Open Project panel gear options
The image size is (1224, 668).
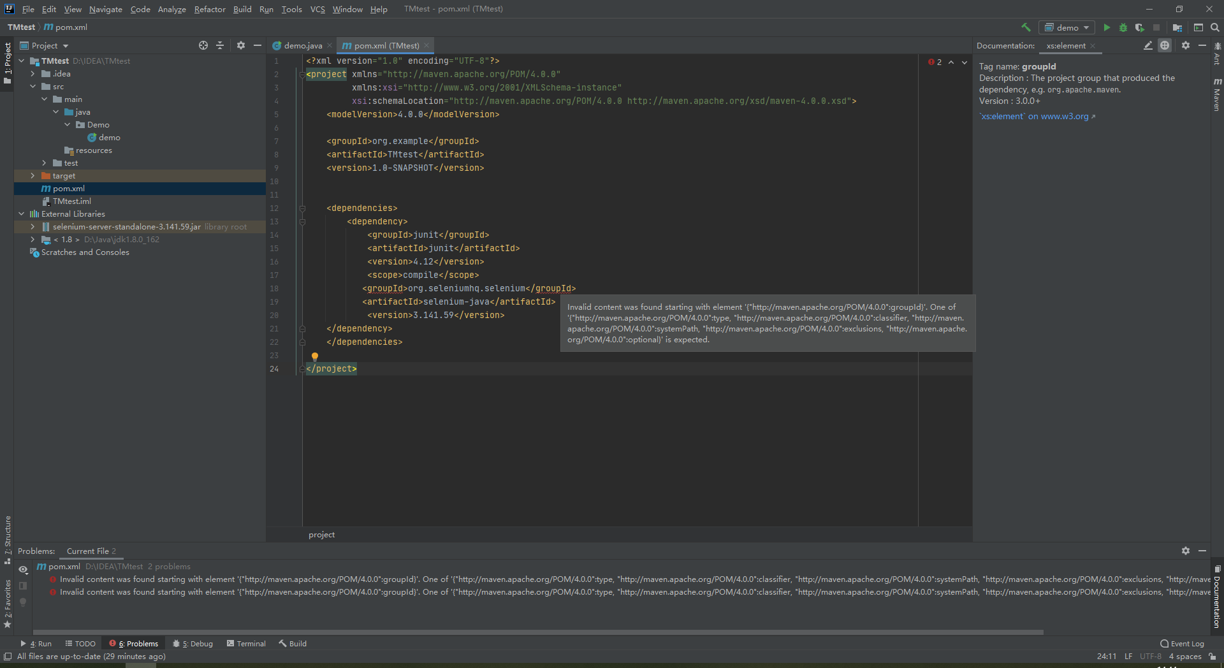(241, 45)
